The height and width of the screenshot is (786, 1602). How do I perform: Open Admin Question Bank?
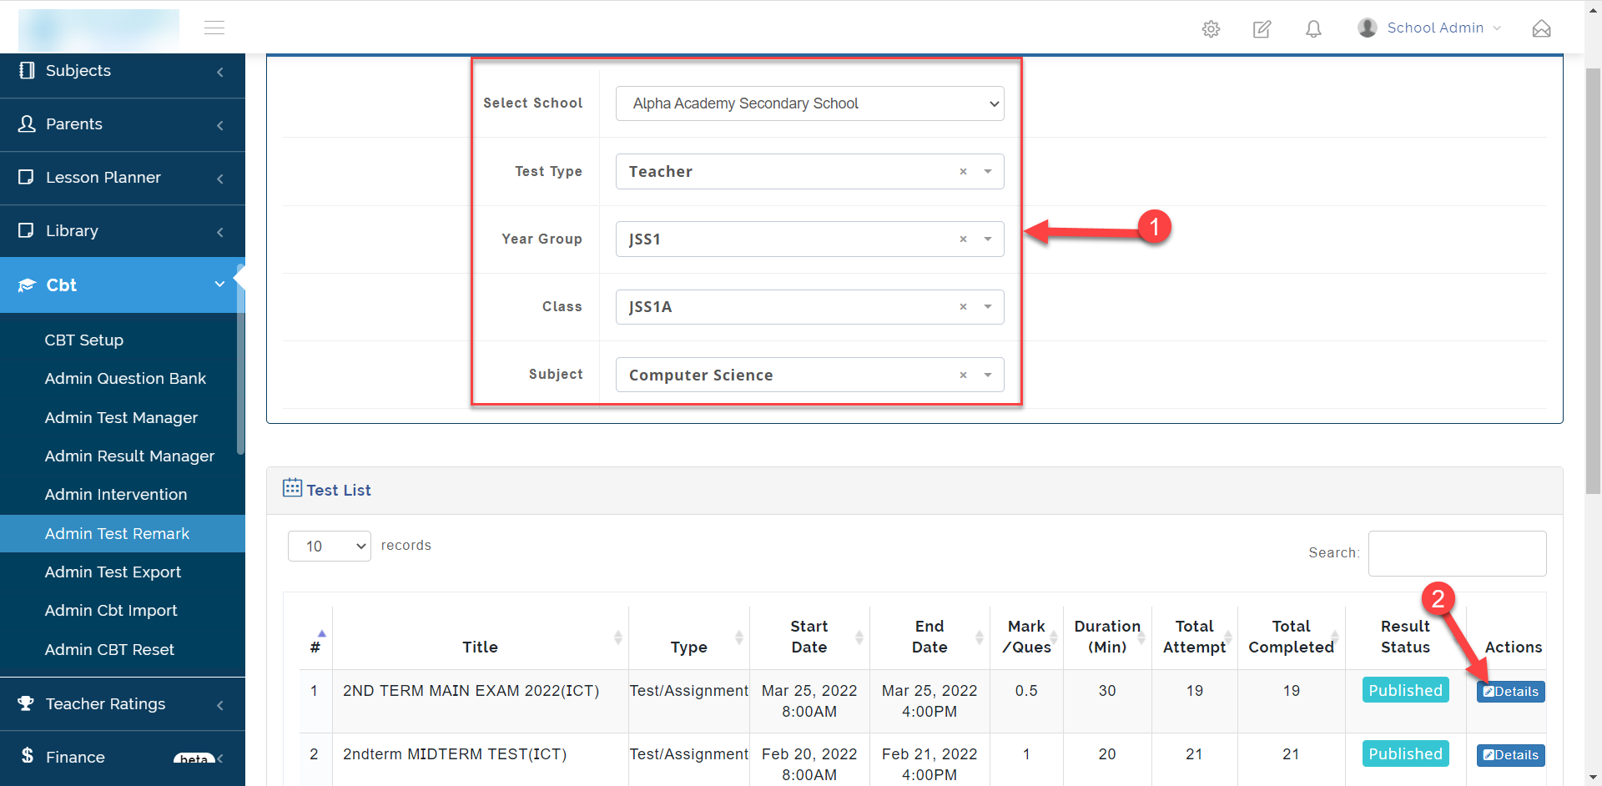(125, 378)
